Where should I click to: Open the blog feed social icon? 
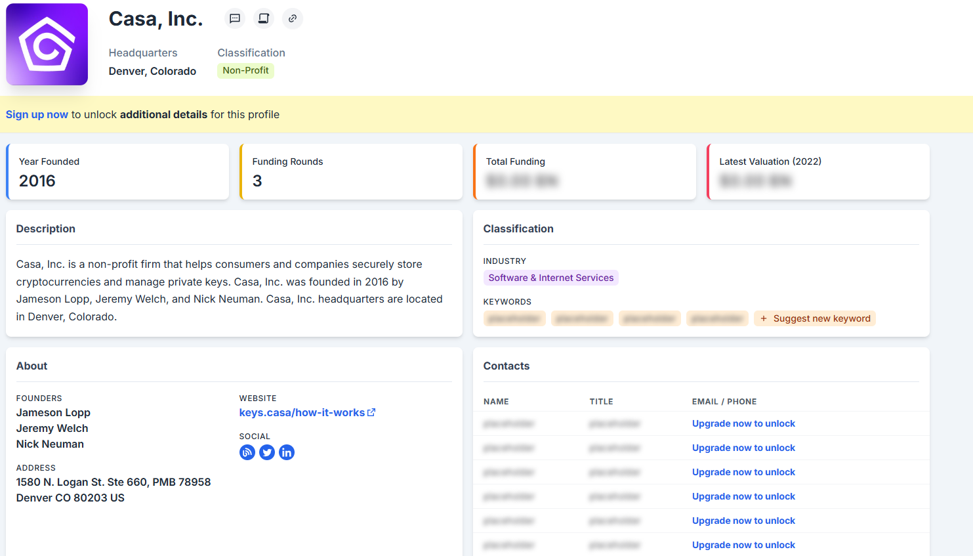click(x=247, y=452)
